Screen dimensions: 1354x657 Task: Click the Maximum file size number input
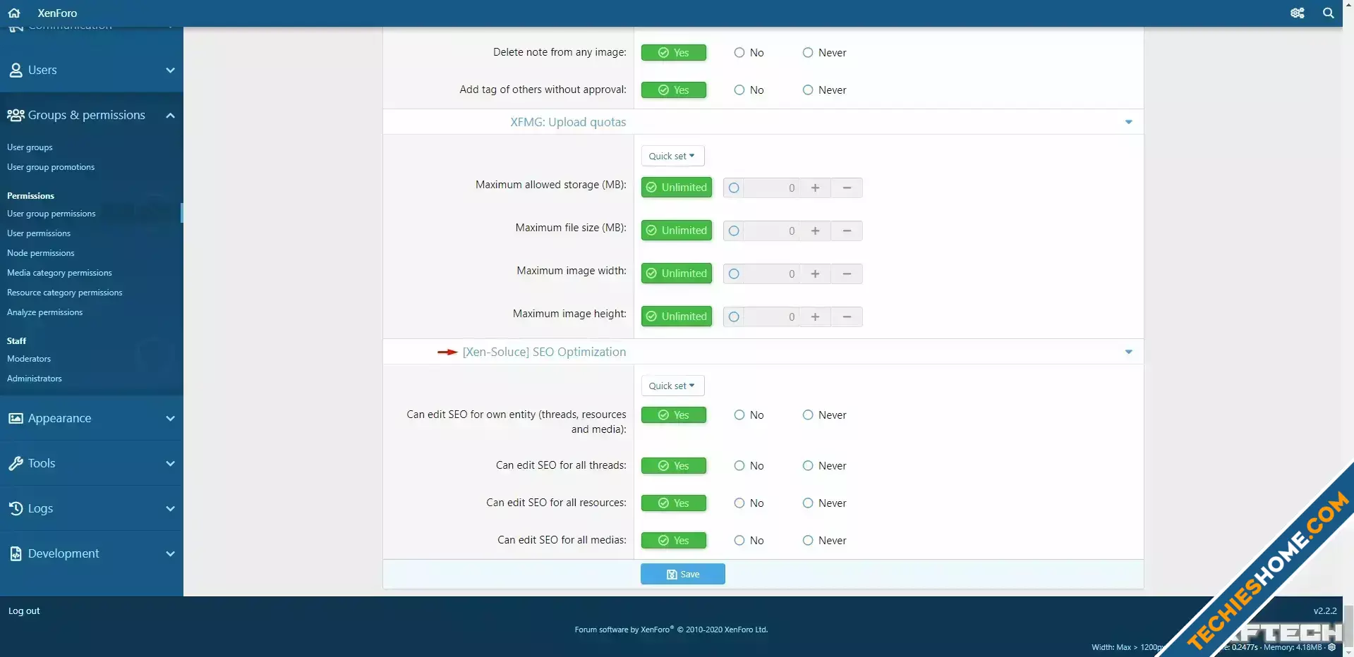[772, 231]
